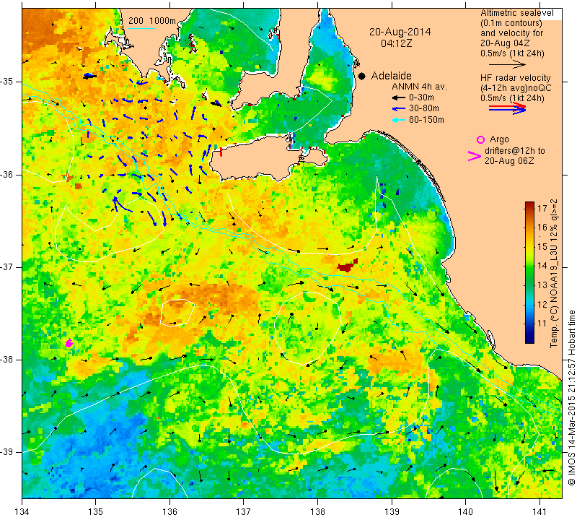The width and height of the screenshot is (577, 520).
Task: Click the 'Argo' legend label
Action: coord(499,139)
